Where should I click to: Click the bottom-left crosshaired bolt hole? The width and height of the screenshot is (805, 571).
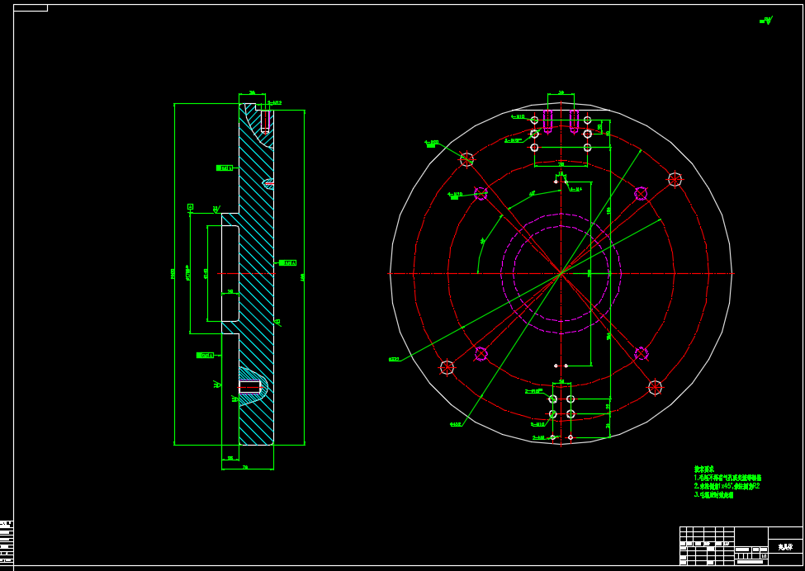point(447,367)
